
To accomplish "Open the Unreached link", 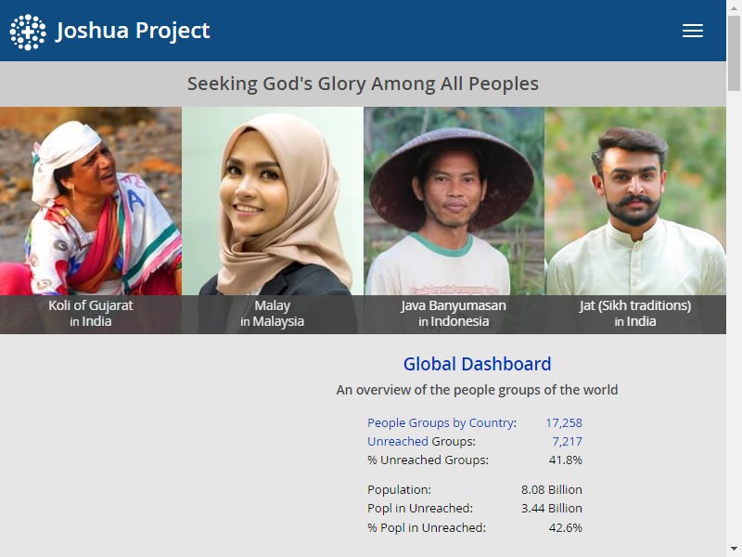I will point(398,441).
